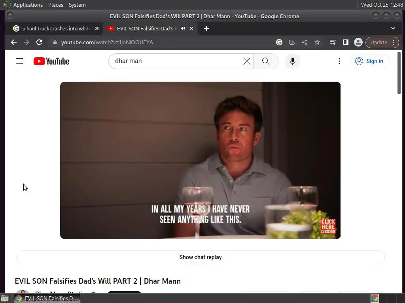405x303 pixels.
Task: View site information lock icon
Action: coord(55,42)
